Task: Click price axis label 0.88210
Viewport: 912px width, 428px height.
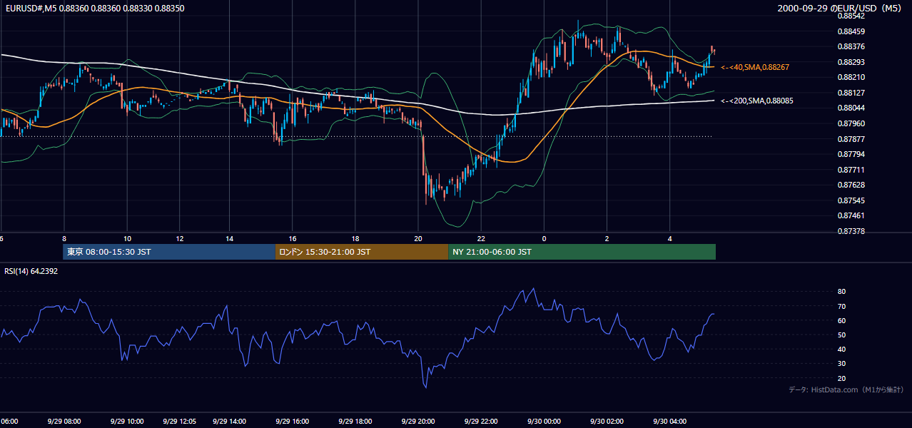Action: (x=851, y=77)
